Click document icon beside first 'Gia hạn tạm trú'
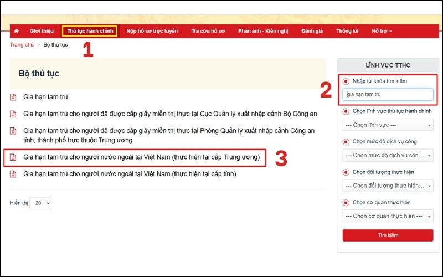The image size is (443, 277). (x=13, y=98)
